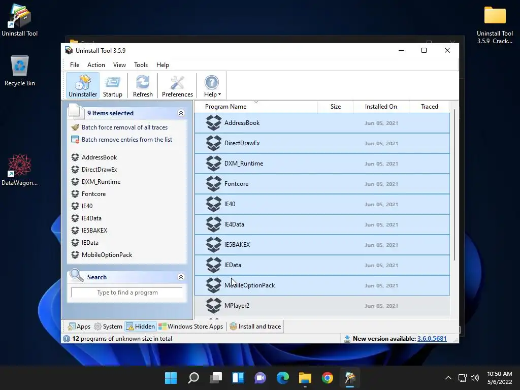Select IE5BAKEX in the sidebar list
This screenshot has width=520, height=390.
coord(94,231)
